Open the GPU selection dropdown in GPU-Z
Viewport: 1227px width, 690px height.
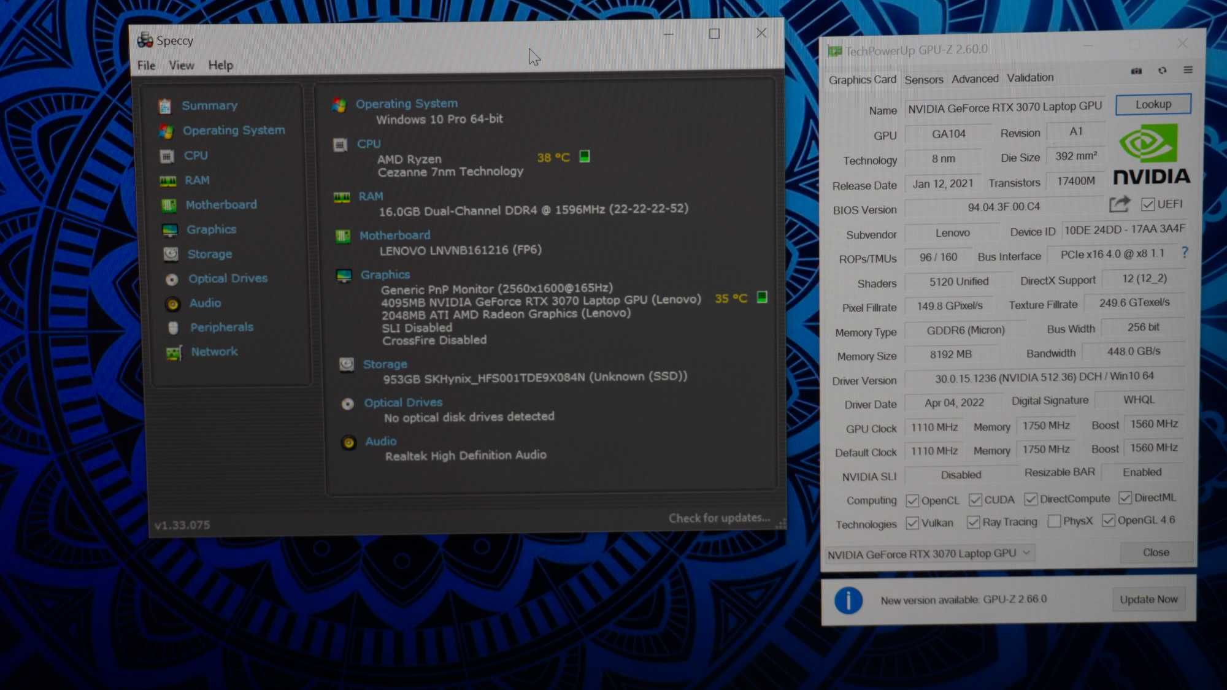pos(930,554)
